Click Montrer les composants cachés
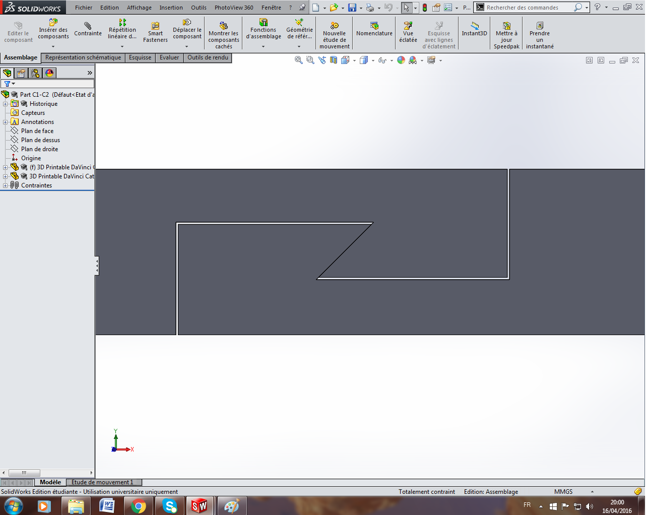646x515 pixels. click(x=224, y=35)
